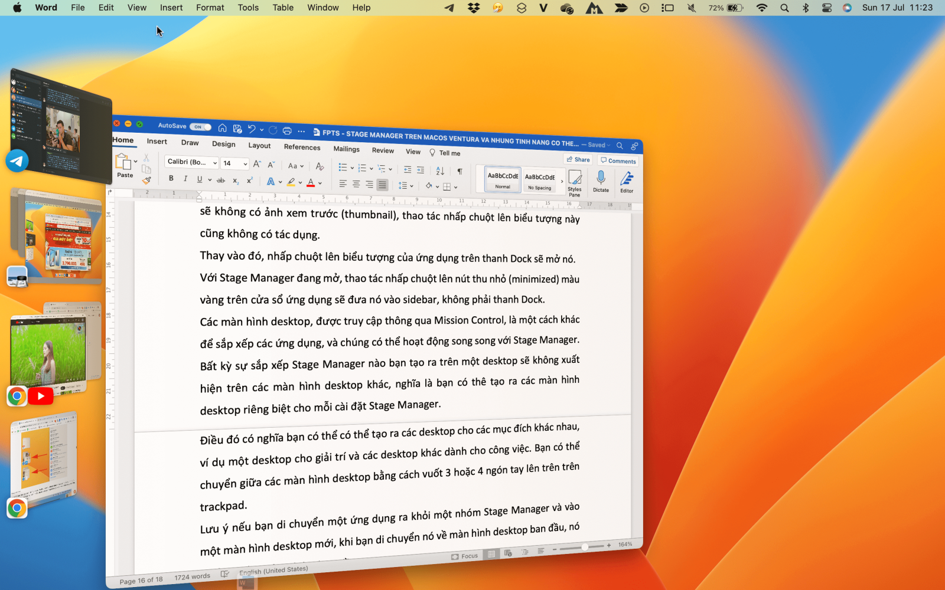Image resolution: width=945 pixels, height=590 pixels.
Task: Toggle paragraph marks display
Action: [x=460, y=171]
